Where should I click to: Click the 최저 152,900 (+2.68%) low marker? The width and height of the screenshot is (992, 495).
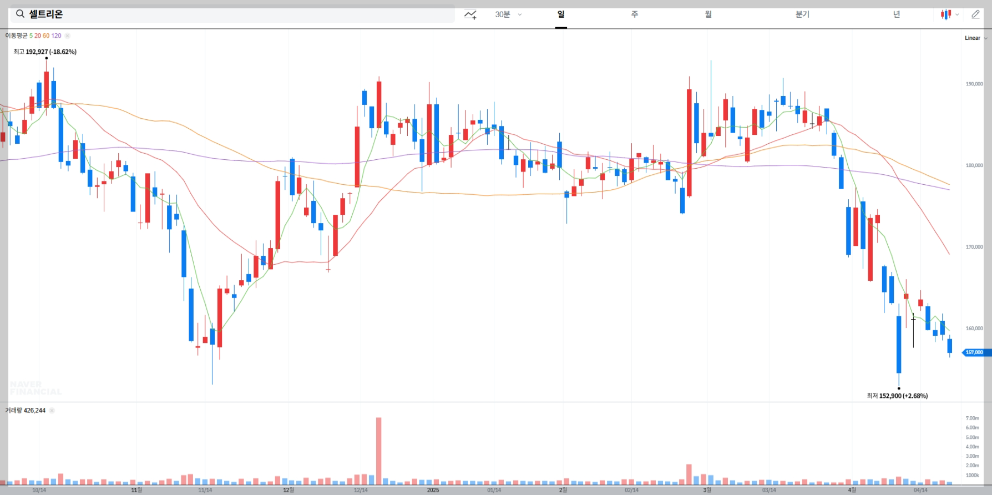(x=897, y=396)
